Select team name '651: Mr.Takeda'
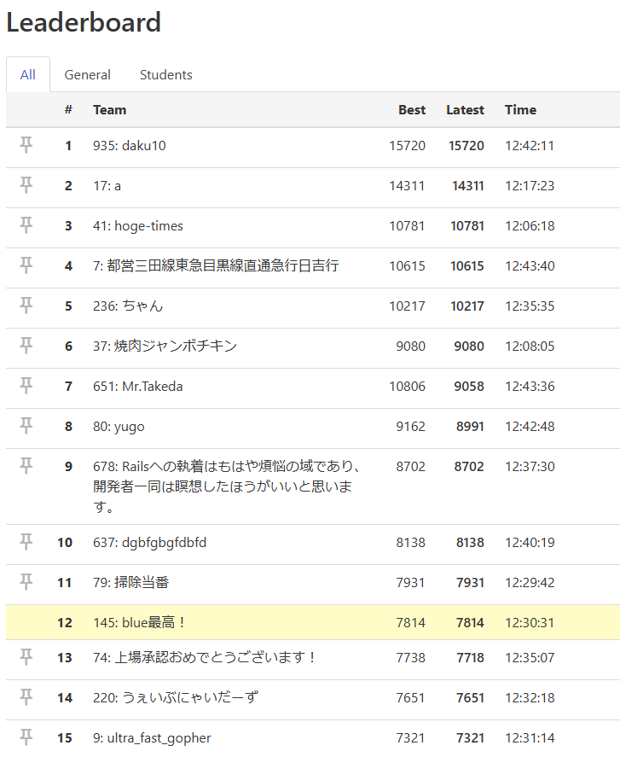Image resolution: width=620 pixels, height=757 pixels. [138, 387]
